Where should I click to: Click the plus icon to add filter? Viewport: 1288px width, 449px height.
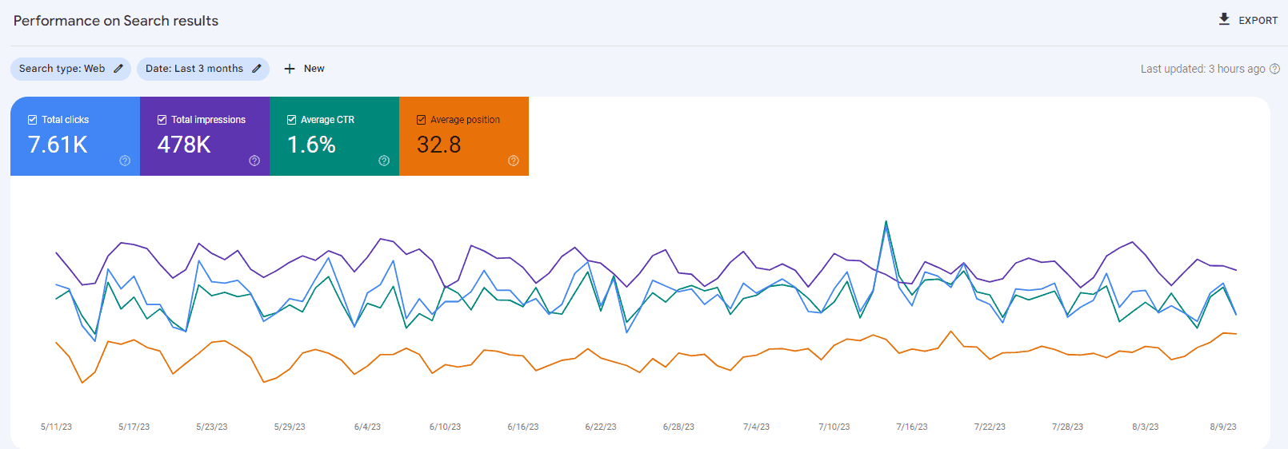tap(290, 69)
